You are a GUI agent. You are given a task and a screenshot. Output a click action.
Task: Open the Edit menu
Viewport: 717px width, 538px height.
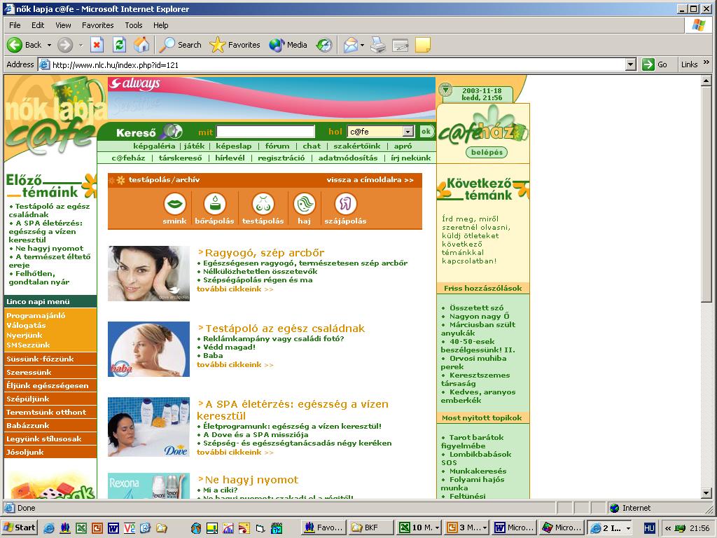pyautogui.click(x=38, y=25)
